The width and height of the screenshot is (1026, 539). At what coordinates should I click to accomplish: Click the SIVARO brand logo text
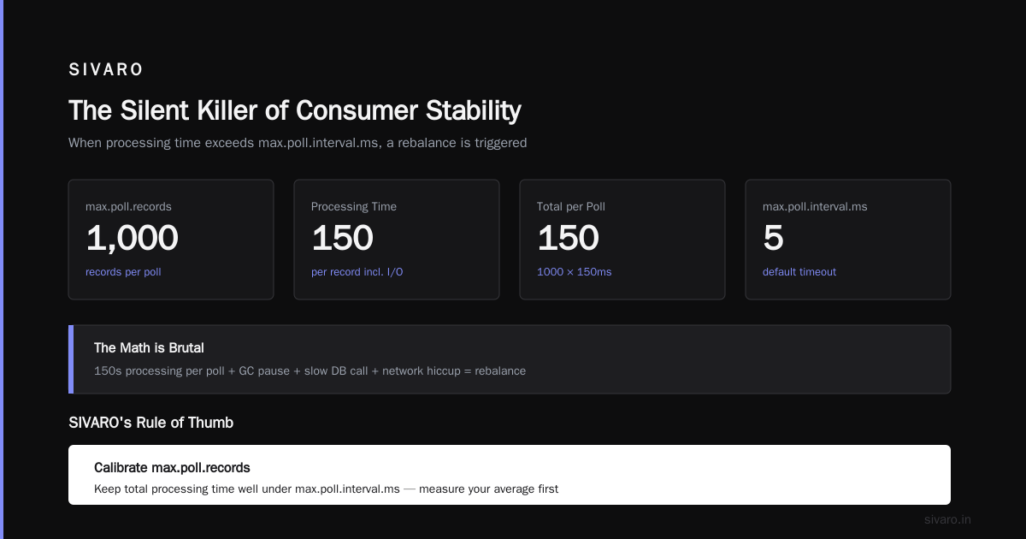pyautogui.click(x=106, y=69)
